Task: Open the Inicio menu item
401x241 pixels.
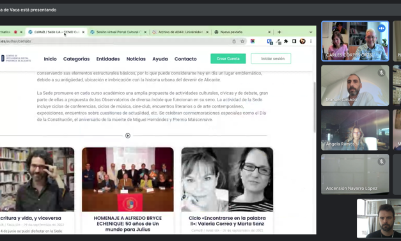Action: click(50, 59)
